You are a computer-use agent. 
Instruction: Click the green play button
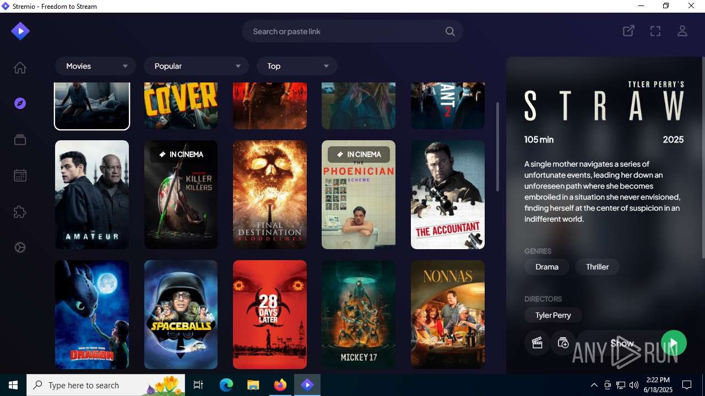pyautogui.click(x=674, y=343)
